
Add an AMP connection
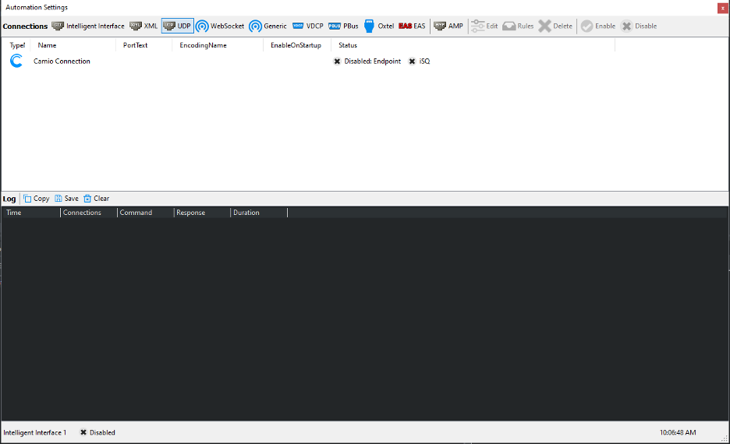coord(448,26)
